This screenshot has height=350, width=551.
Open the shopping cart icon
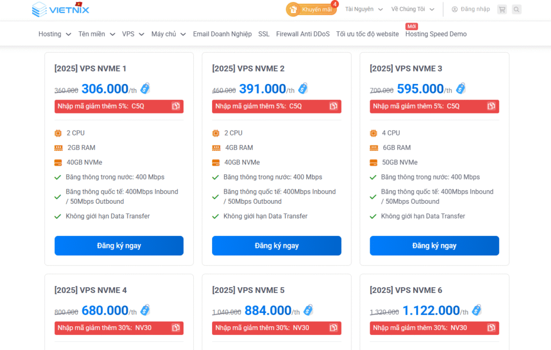501,9
